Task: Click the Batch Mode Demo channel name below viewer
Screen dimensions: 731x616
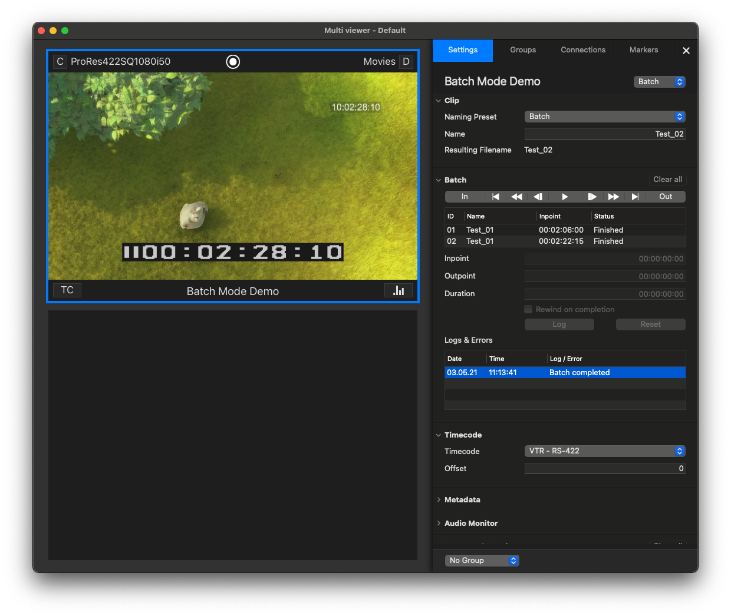Action: [x=233, y=291]
